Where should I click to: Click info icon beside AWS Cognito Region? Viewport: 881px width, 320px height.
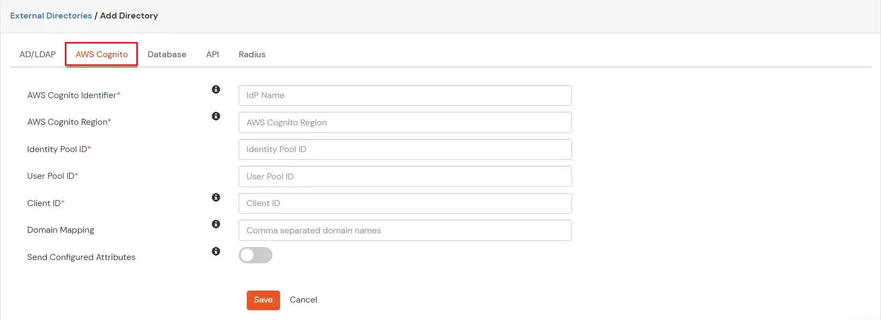[216, 116]
